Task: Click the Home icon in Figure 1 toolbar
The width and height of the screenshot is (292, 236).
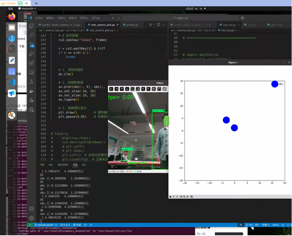Action: tap(170, 197)
